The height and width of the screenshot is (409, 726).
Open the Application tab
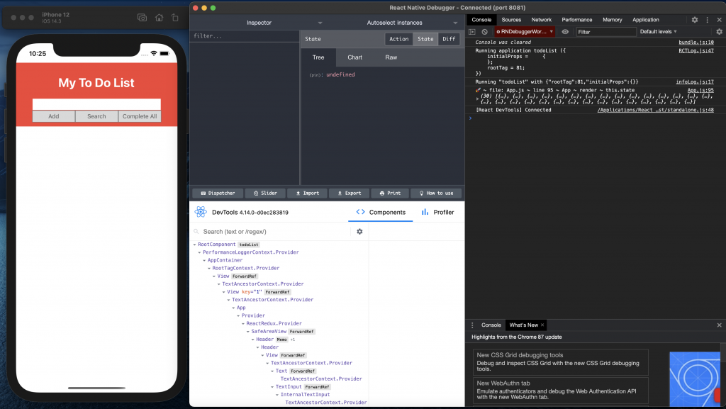[x=645, y=20]
